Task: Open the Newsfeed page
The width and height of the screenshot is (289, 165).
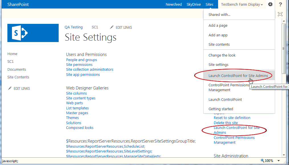Action: click(174, 4)
